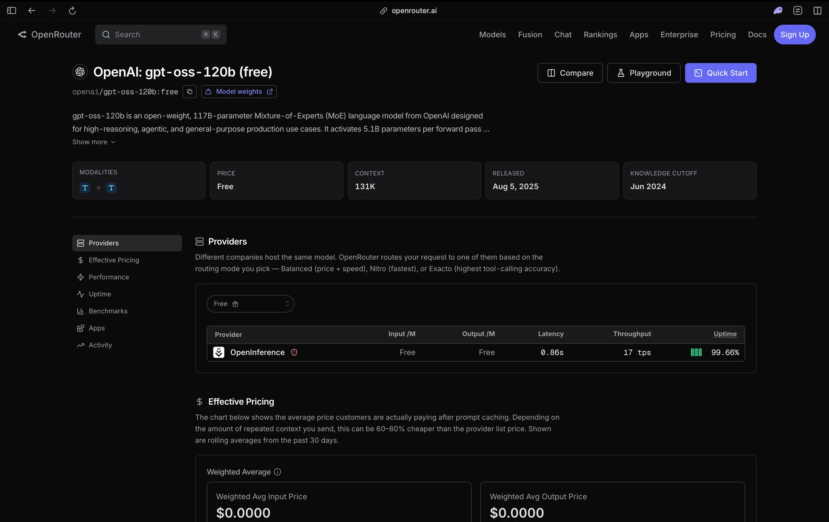
Task: Open Docs in the top navigation
Action: [757, 35]
